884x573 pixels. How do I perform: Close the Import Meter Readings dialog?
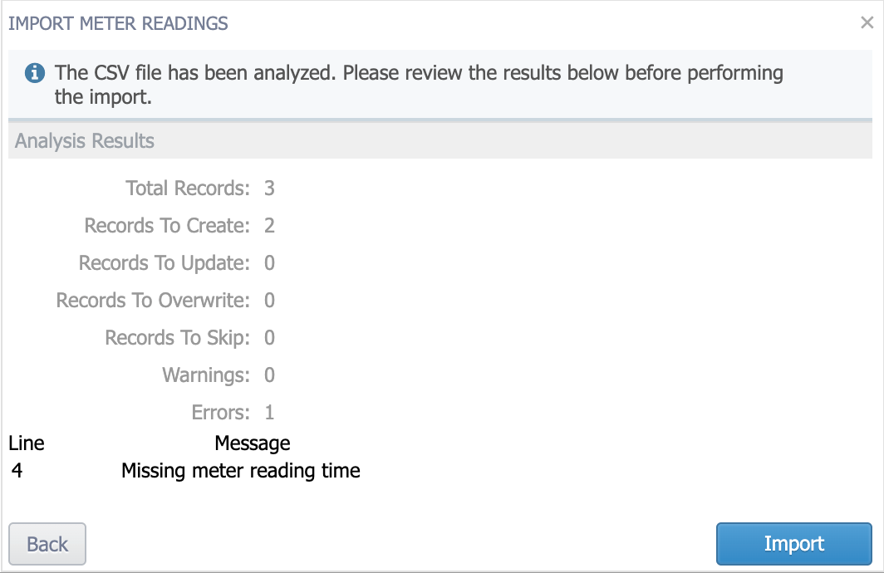(867, 22)
